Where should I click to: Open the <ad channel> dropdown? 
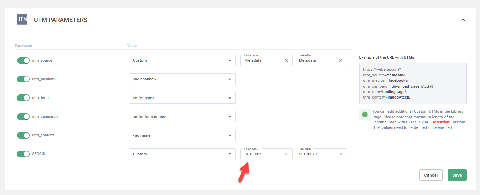click(x=182, y=79)
